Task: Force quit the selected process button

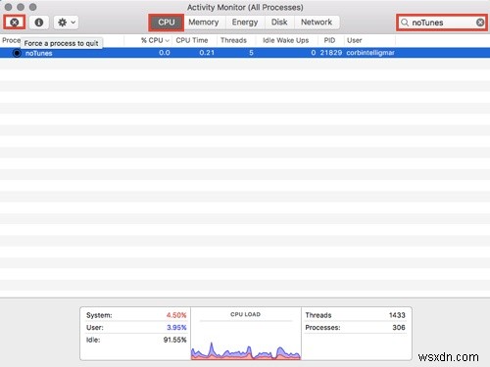Action: pos(15,23)
